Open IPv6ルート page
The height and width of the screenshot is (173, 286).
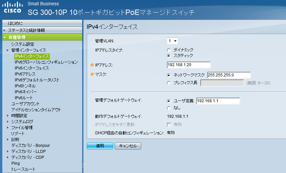coord(24,98)
